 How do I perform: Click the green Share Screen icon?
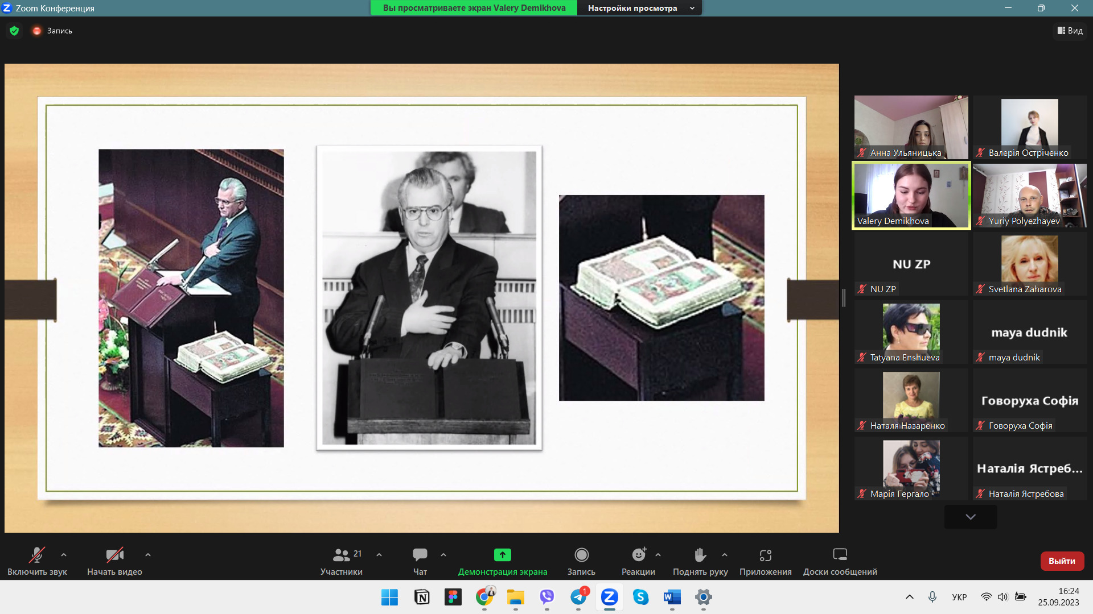click(502, 555)
